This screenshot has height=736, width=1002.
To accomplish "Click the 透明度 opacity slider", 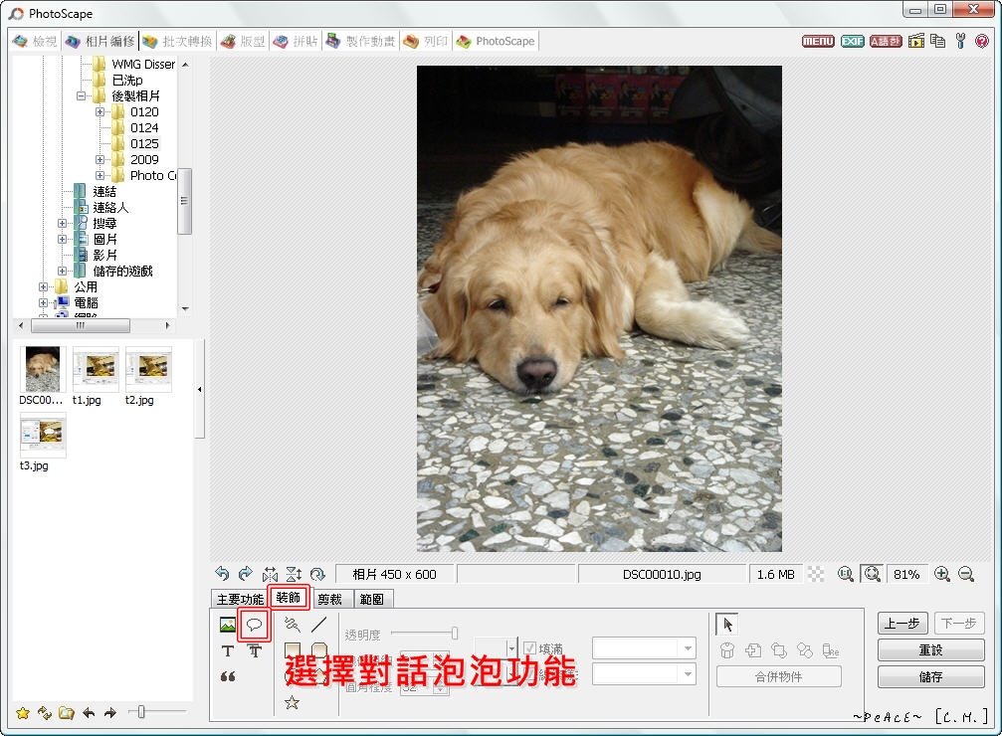I will pyautogui.click(x=424, y=633).
